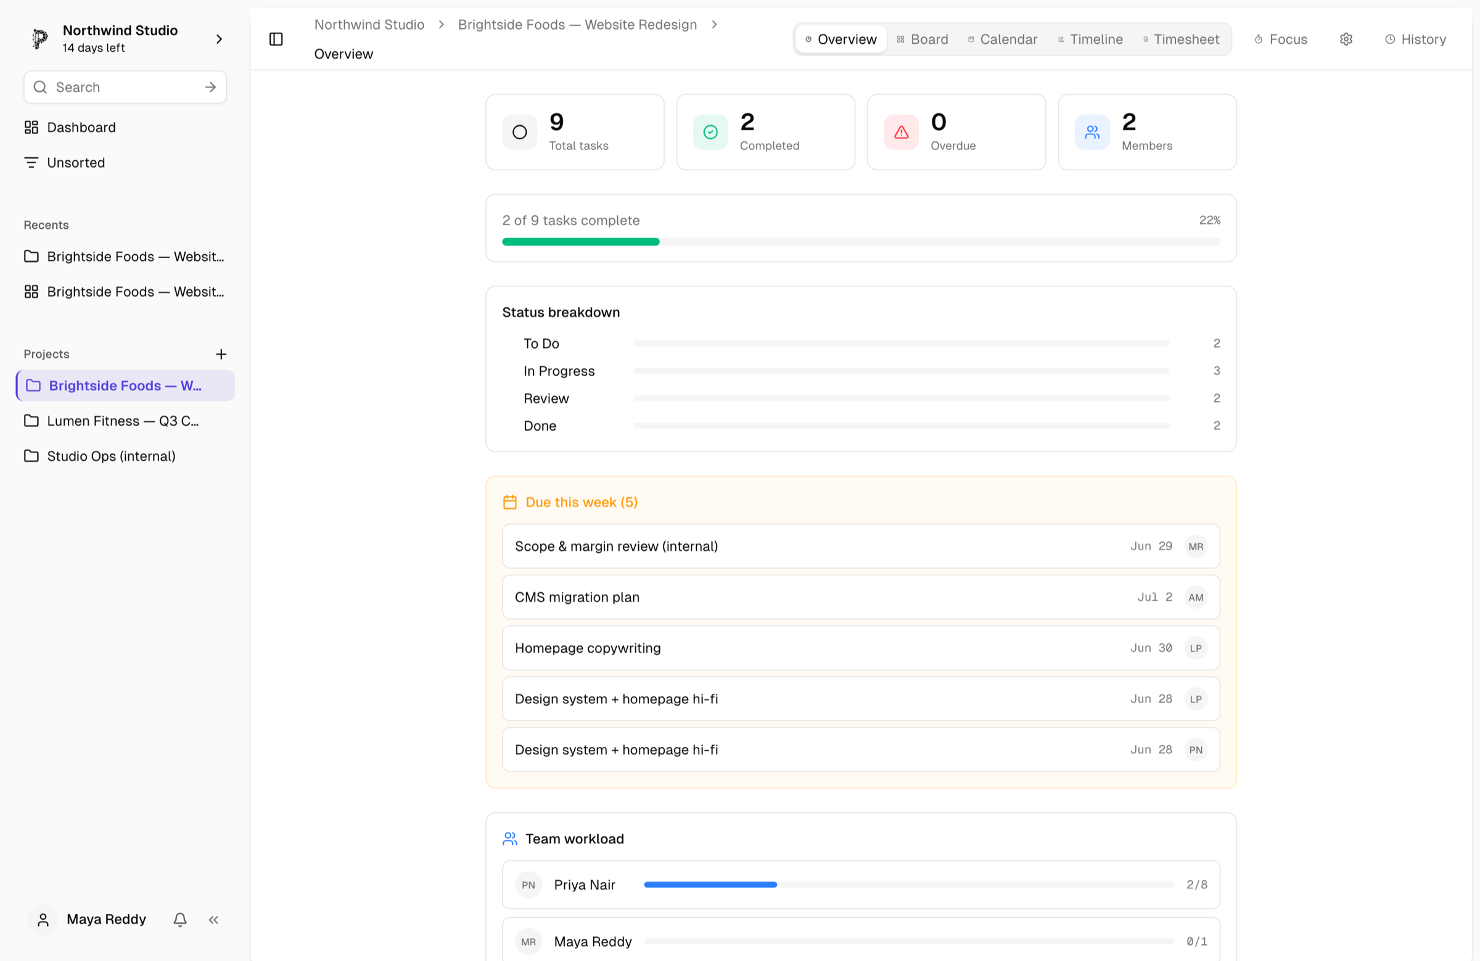
Task: Click the search submit arrow
Action: (x=211, y=87)
